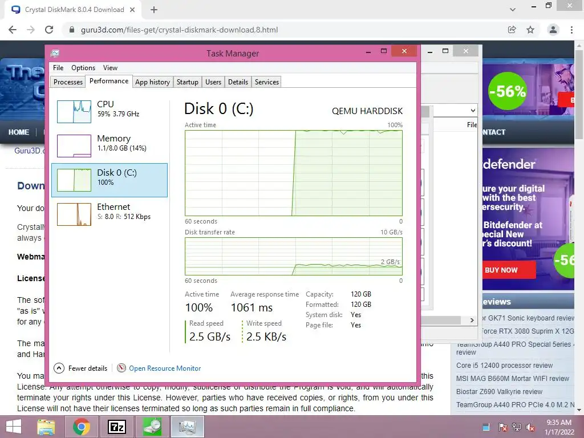Open the Chrome three-dot menu

pyautogui.click(x=571, y=30)
